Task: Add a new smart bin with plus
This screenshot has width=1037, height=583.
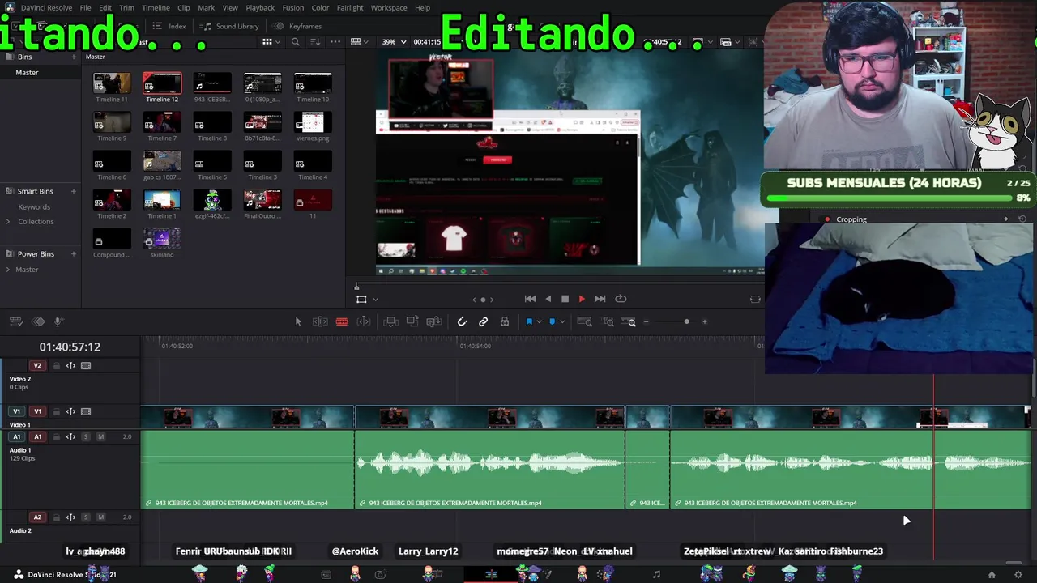Action: (x=73, y=191)
